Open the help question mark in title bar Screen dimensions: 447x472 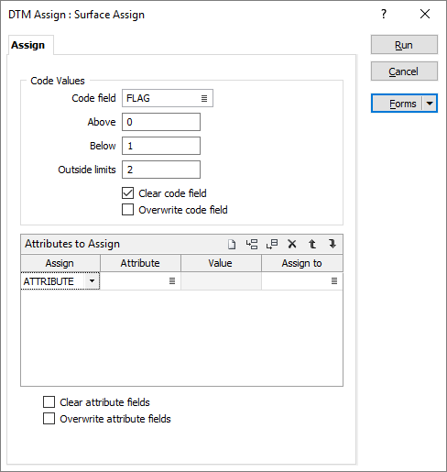click(384, 14)
